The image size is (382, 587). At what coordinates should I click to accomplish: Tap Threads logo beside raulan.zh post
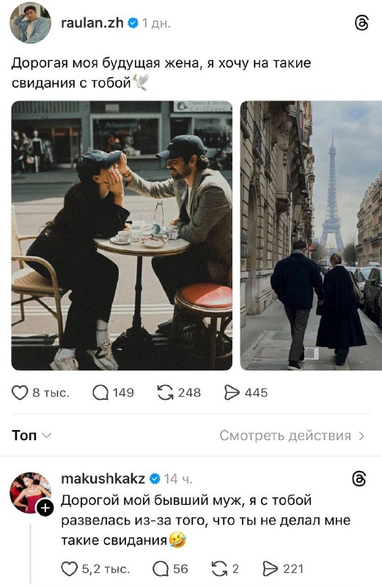click(361, 23)
